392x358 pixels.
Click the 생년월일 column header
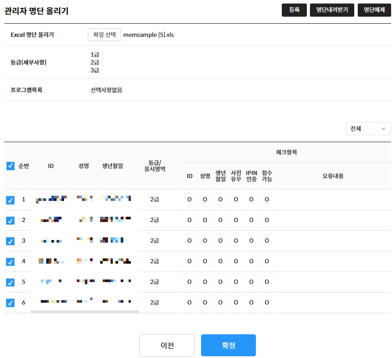click(x=112, y=166)
